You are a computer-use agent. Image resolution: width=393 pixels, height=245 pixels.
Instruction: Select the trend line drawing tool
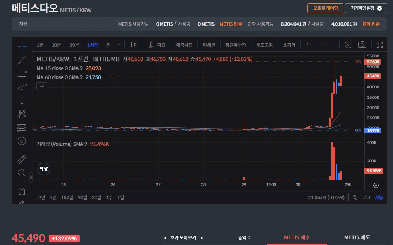[x=22, y=60]
